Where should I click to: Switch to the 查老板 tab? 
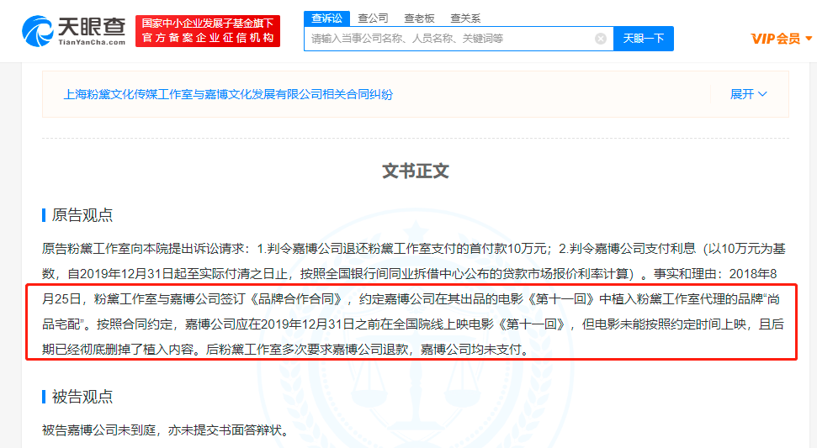click(x=419, y=18)
